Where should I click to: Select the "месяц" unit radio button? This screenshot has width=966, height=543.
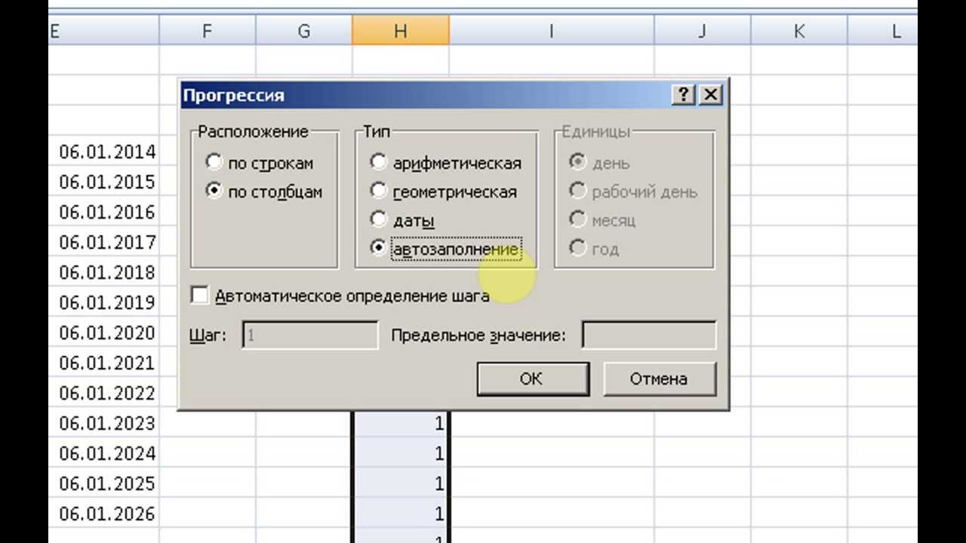click(x=578, y=219)
